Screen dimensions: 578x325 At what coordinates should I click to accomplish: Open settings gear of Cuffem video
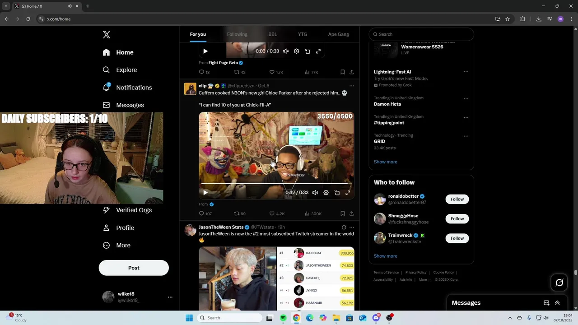coord(326,193)
